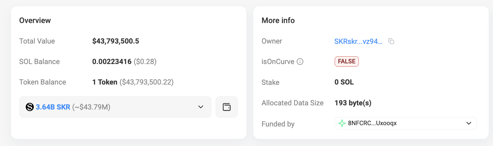Screen dimensions: 493x146
Task: Click the isOnCurve info icon
Action: point(300,62)
